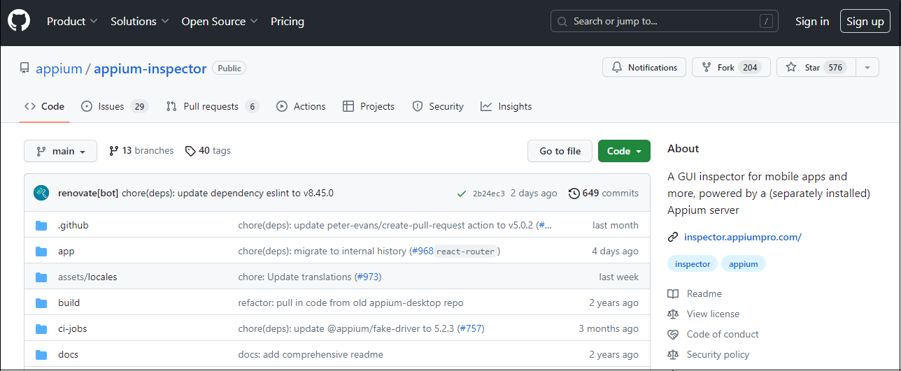Screen dimensions: 901x371
Task: Click the Sign in link
Action: [x=812, y=21]
